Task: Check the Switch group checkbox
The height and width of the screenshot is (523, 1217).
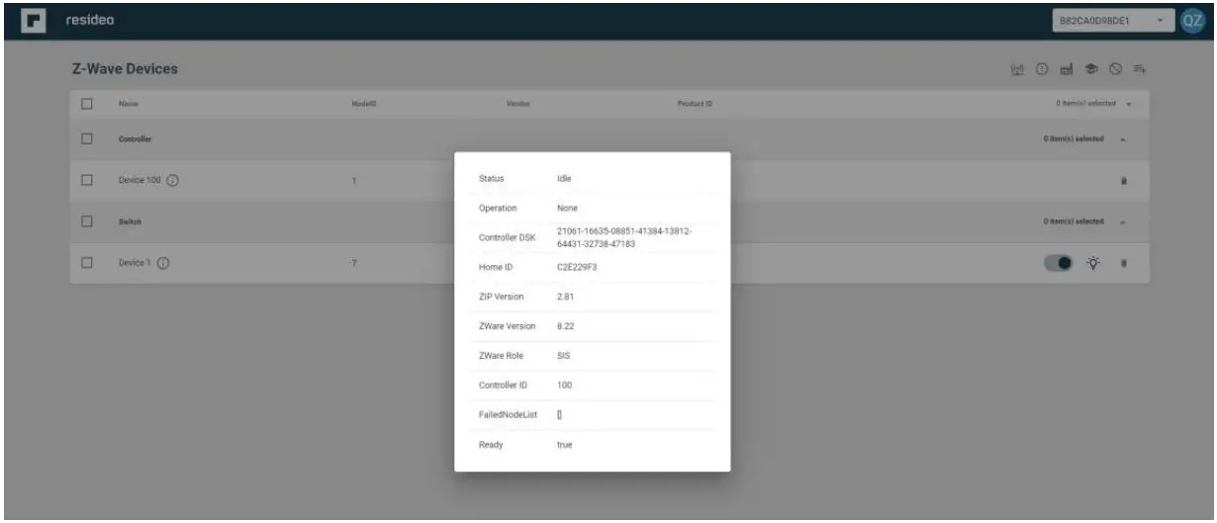Action: click(x=86, y=222)
